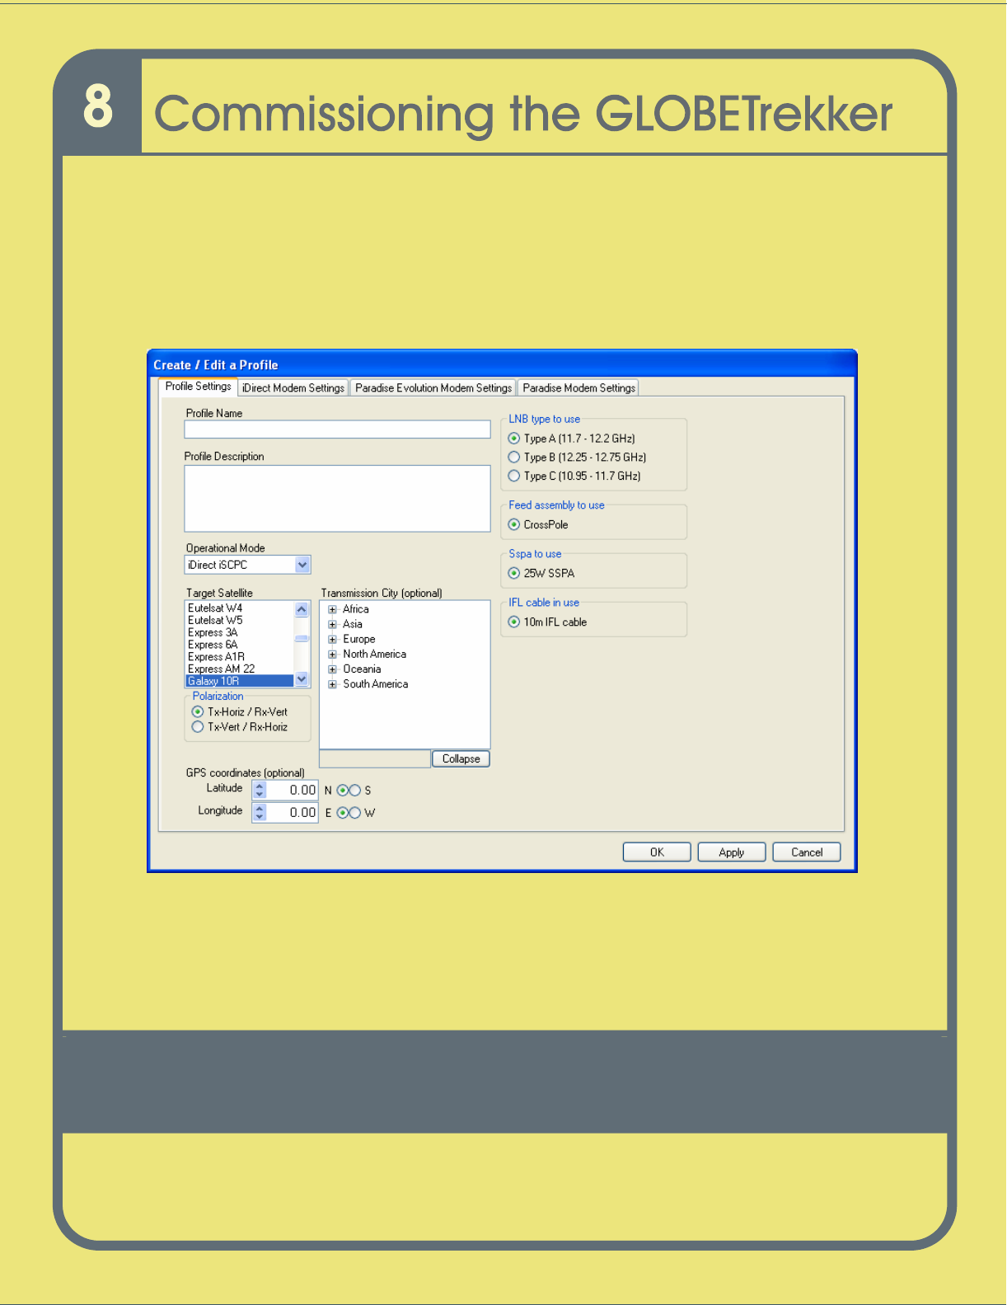
Task: Expand the Oceania tree node
Action: (x=333, y=669)
